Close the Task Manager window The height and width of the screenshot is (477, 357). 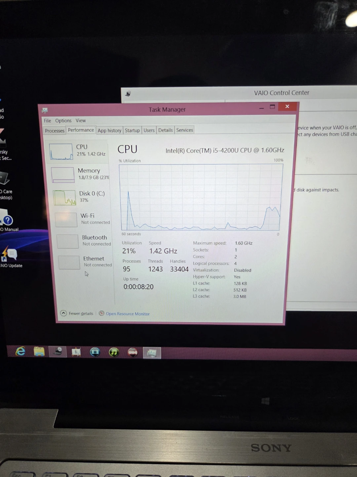point(287,106)
